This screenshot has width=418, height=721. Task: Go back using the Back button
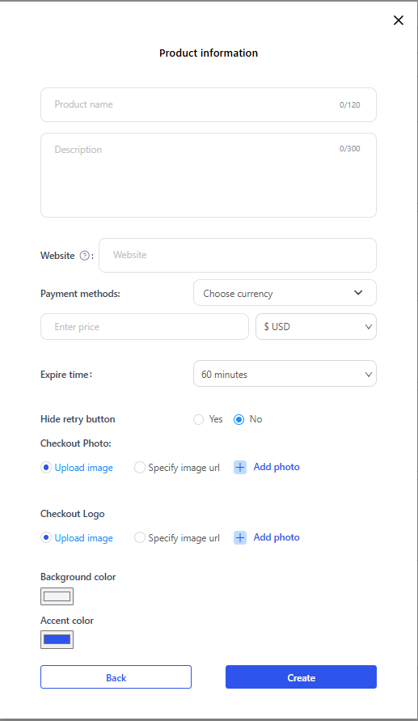pos(116,676)
